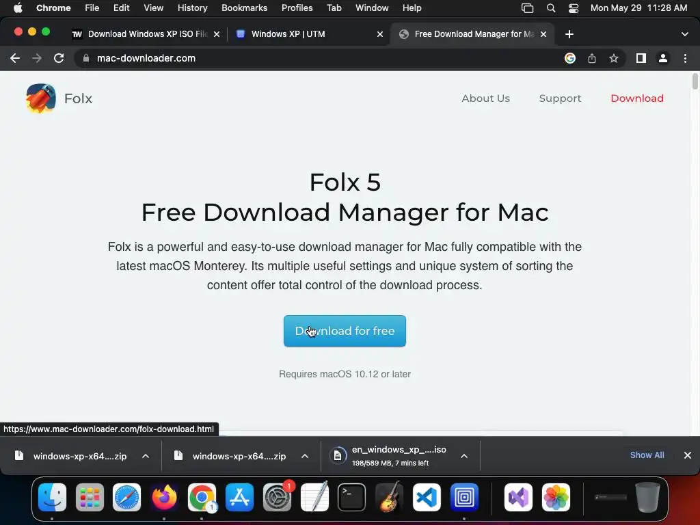700x525 pixels.
Task: Open System Preferences from the Dock
Action: pyautogui.click(x=278, y=498)
